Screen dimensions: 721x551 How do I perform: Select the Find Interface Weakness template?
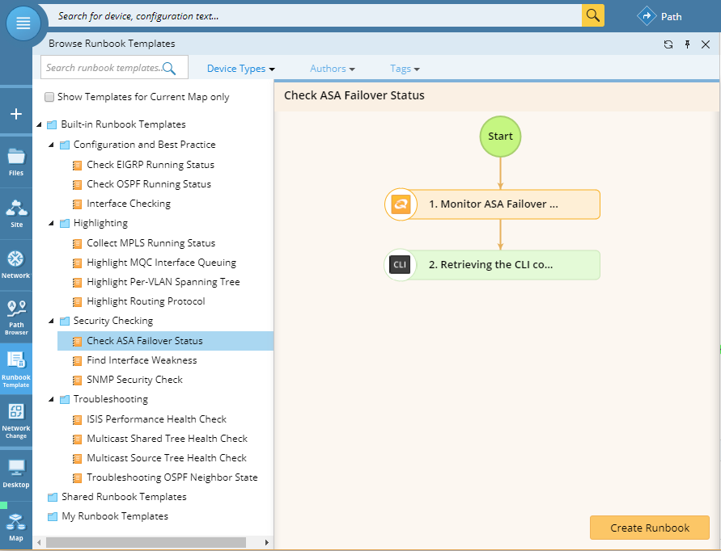click(142, 360)
